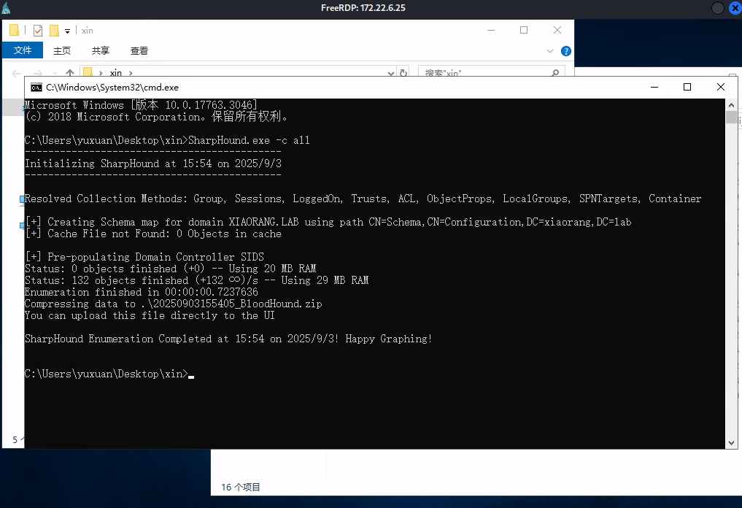Click the cmd scrollbar down arrow
This screenshot has height=508, width=742.
coord(731,442)
